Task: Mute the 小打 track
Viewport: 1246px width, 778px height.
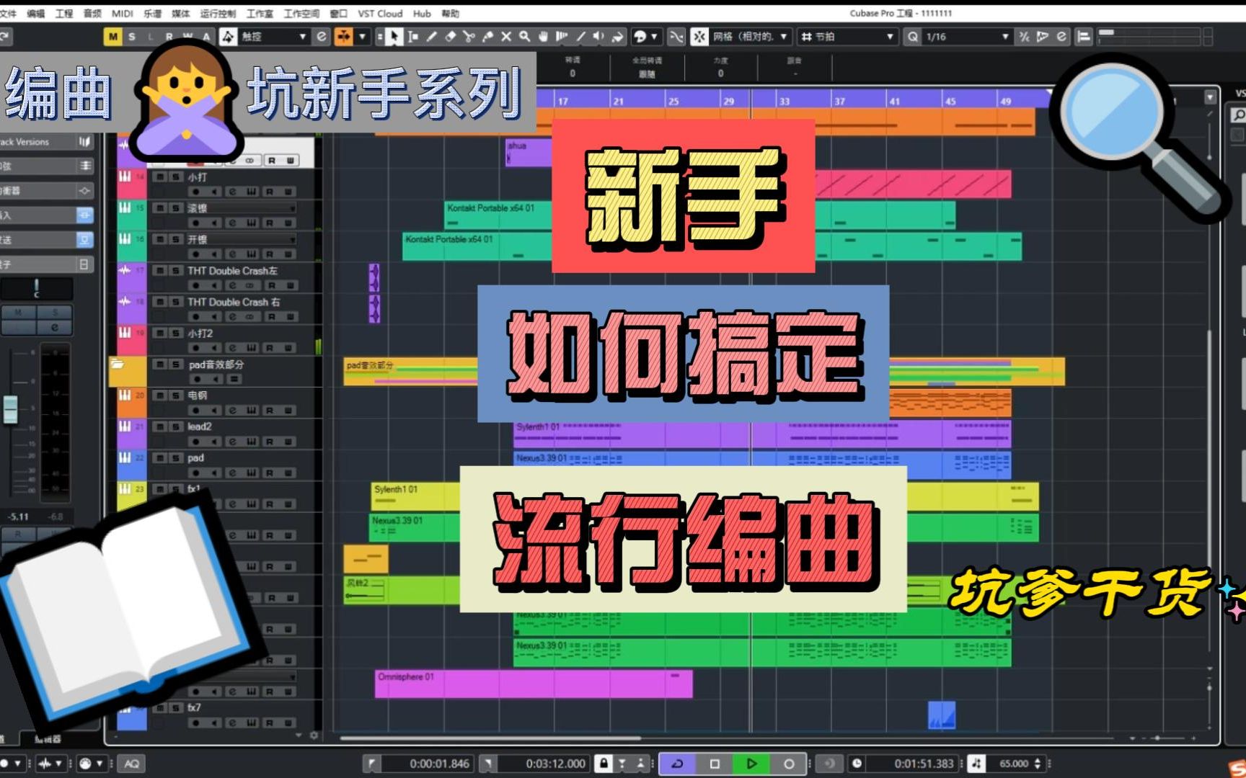Action: (x=159, y=176)
